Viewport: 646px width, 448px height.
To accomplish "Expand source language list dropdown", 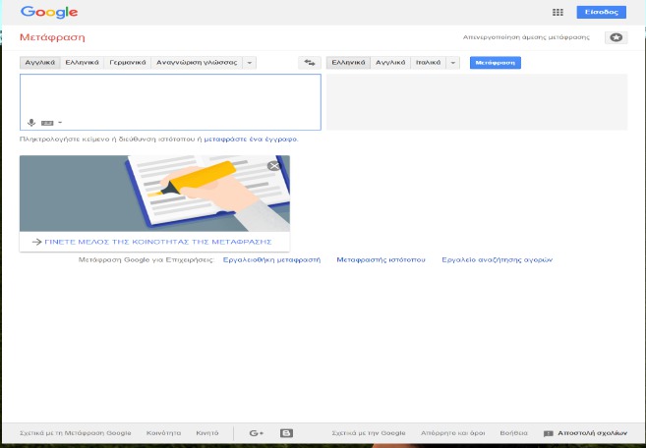I will pyautogui.click(x=249, y=63).
